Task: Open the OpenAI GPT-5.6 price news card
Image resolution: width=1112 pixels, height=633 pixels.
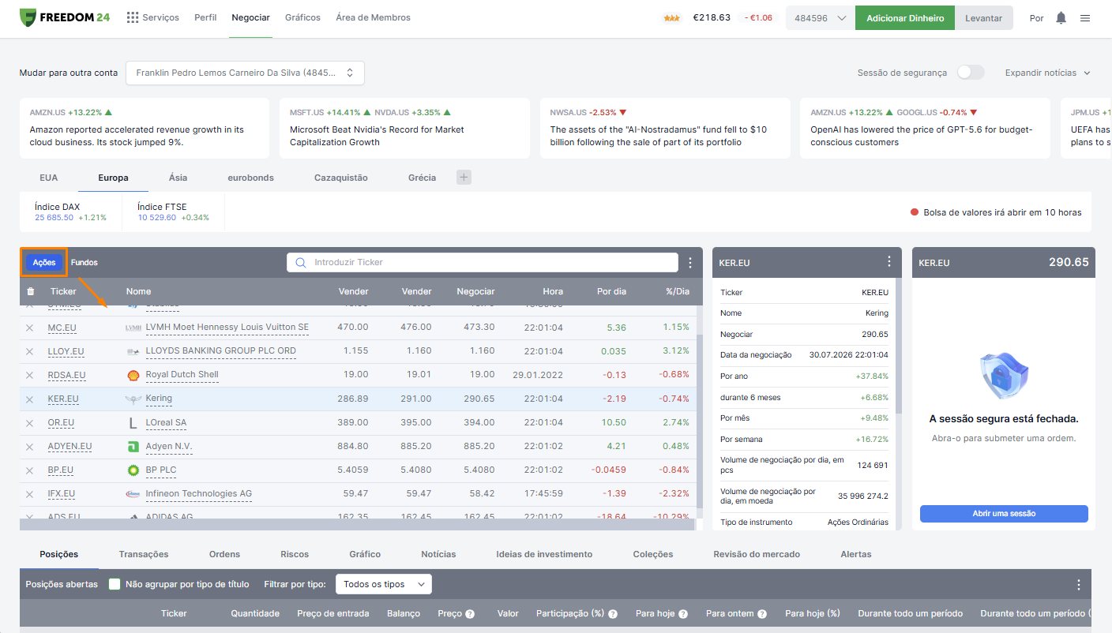Action: [925, 129]
